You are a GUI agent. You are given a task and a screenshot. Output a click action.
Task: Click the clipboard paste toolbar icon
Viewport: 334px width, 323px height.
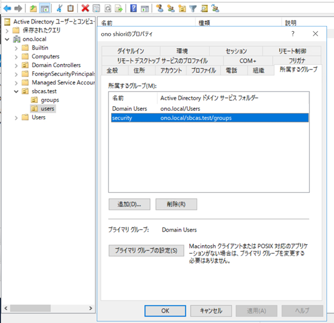coord(70,8)
